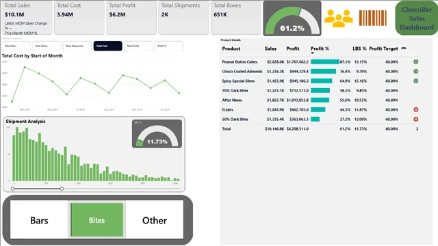This screenshot has width=438, height=246.
Task: Sort table by the Sales column header
Action: pyautogui.click(x=270, y=49)
